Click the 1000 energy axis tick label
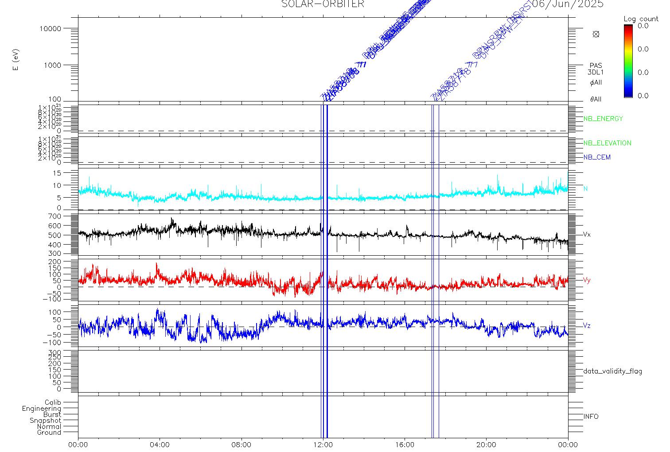 coord(53,65)
